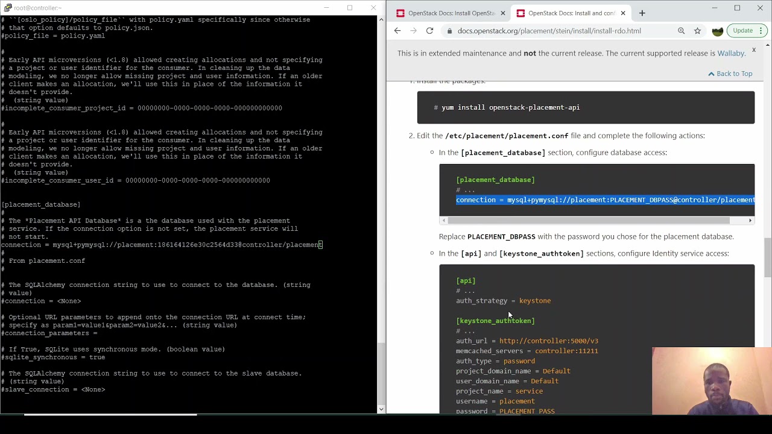The width and height of the screenshot is (772, 434).
Task: Click code block's right scroll arrow
Action: click(750, 221)
